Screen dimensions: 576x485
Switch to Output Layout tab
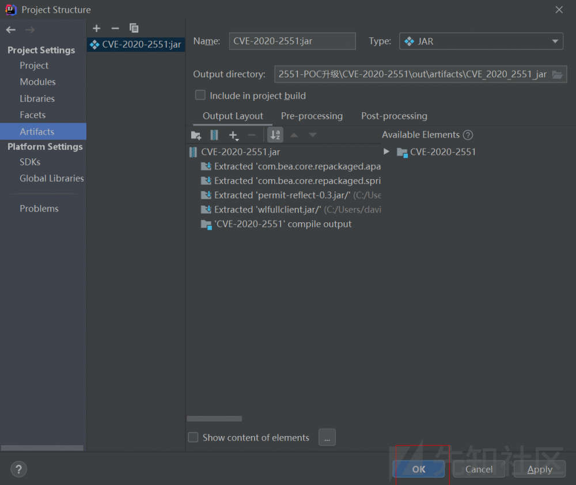click(233, 116)
